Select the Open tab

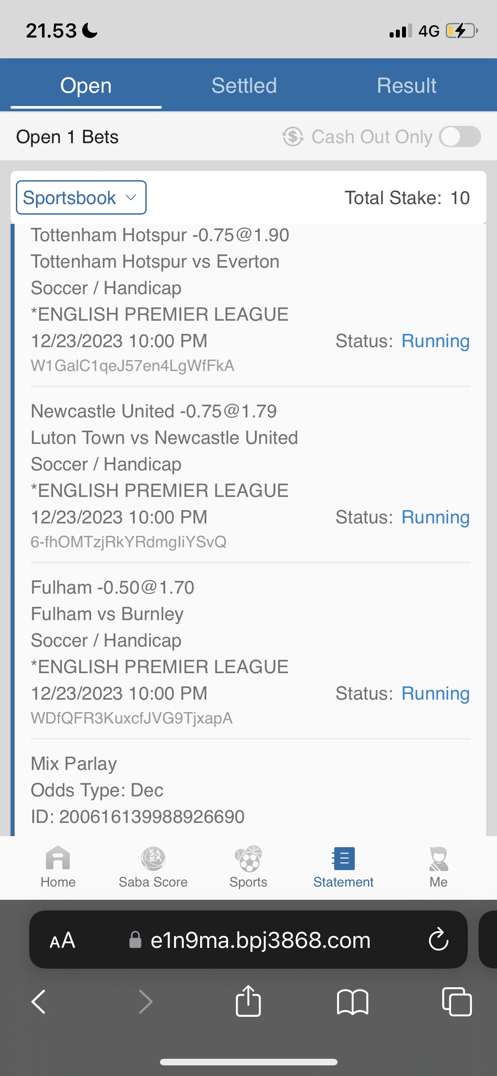(86, 85)
